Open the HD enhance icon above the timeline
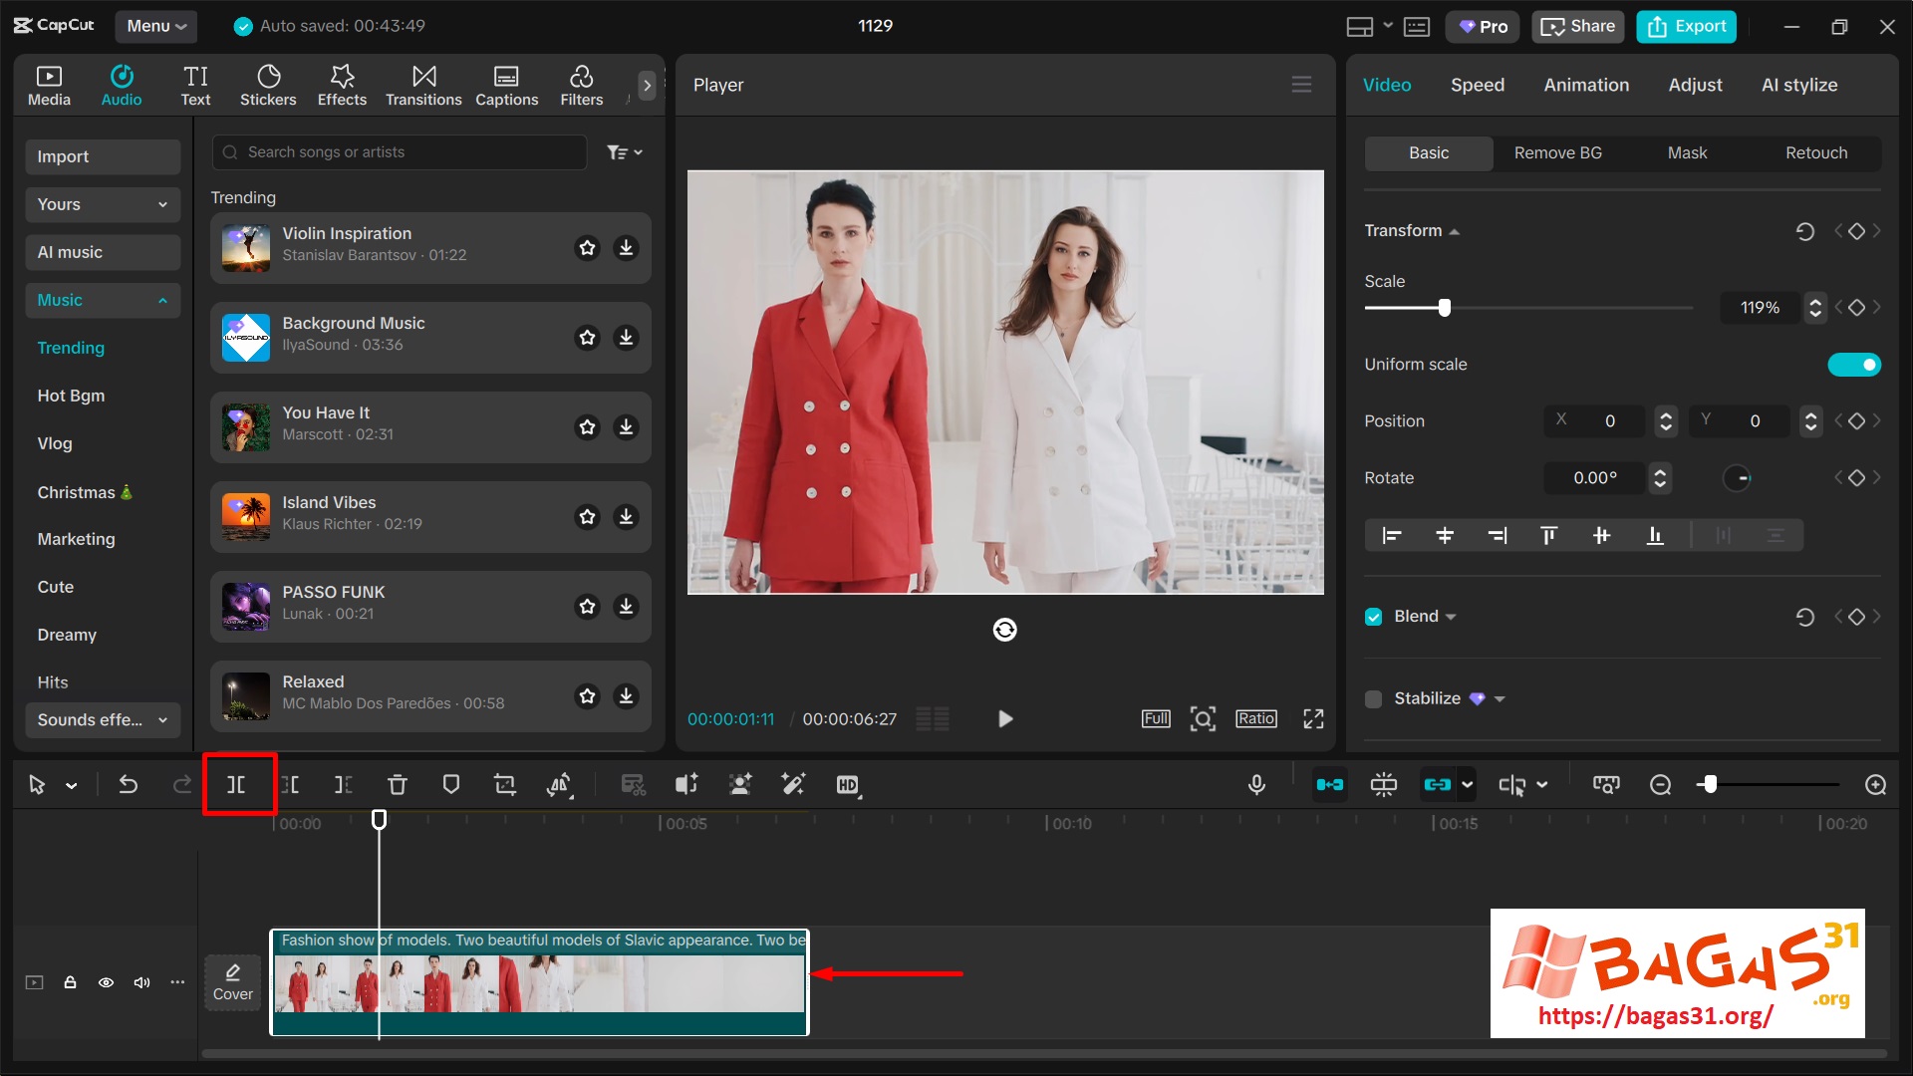This screenshot has width=1913, height=1076. click(x=848, y=784)
